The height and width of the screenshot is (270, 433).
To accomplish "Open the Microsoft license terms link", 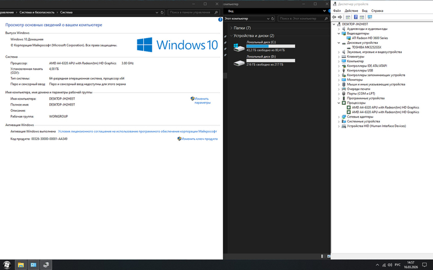I will [137, 131].
